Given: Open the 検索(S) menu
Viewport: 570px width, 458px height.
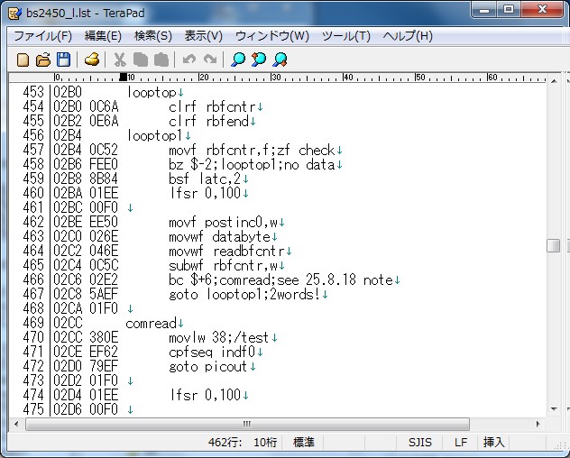Looking at the screenshot, I should click(153, 36).
